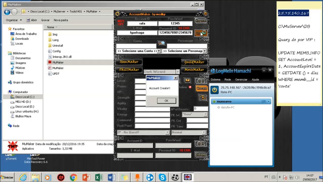
Task: Select the UPDT file
Action: click(56, 74)
